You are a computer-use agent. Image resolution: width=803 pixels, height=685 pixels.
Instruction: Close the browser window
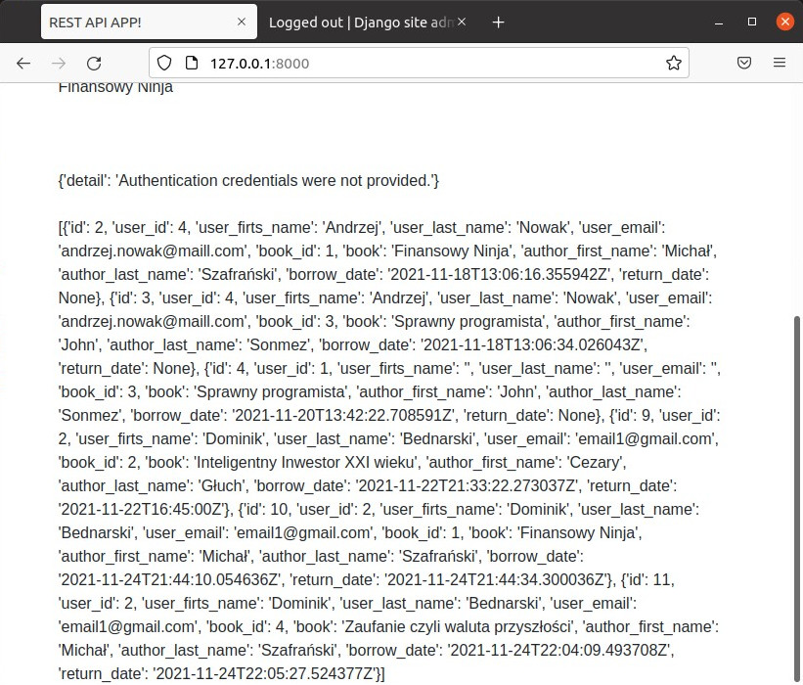pos(784,22)
